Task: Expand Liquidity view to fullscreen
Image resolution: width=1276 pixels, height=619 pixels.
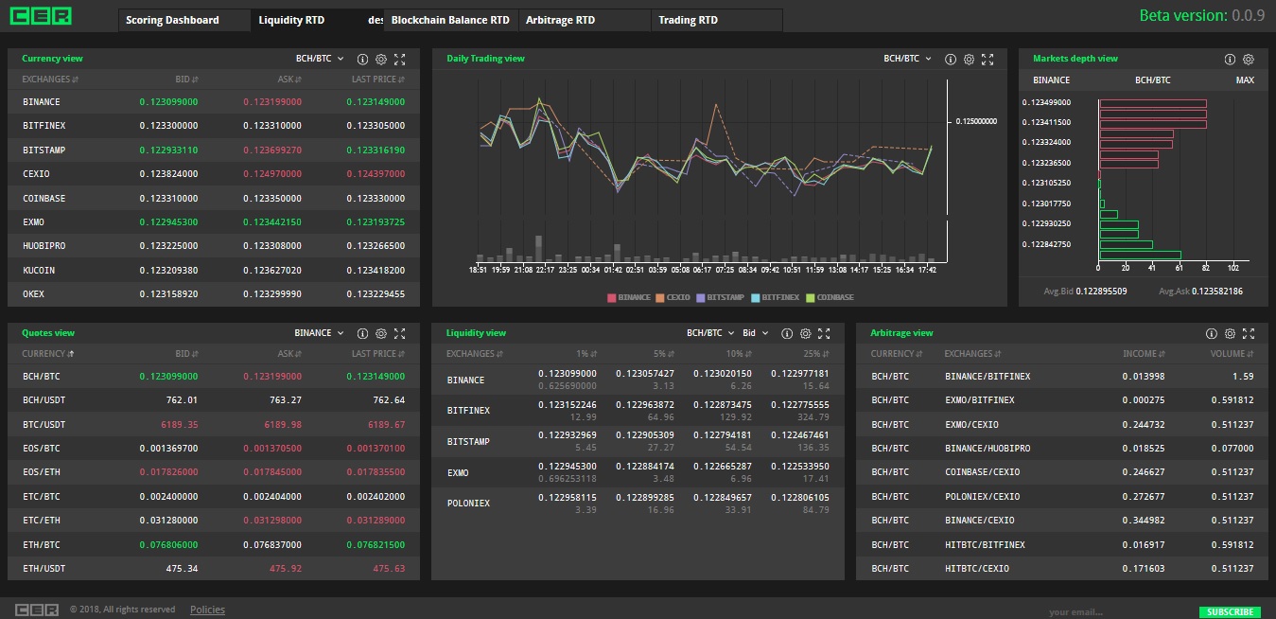Action: click(x=824, y=333)
